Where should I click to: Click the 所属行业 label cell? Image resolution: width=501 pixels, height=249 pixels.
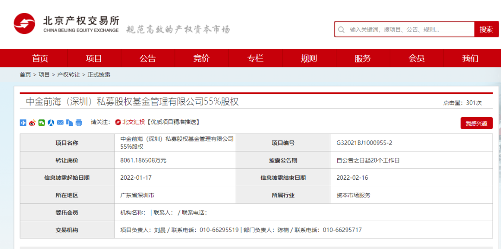(283, 195)
